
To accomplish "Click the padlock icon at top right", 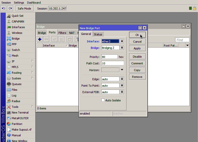I will (x=195, y=9).
